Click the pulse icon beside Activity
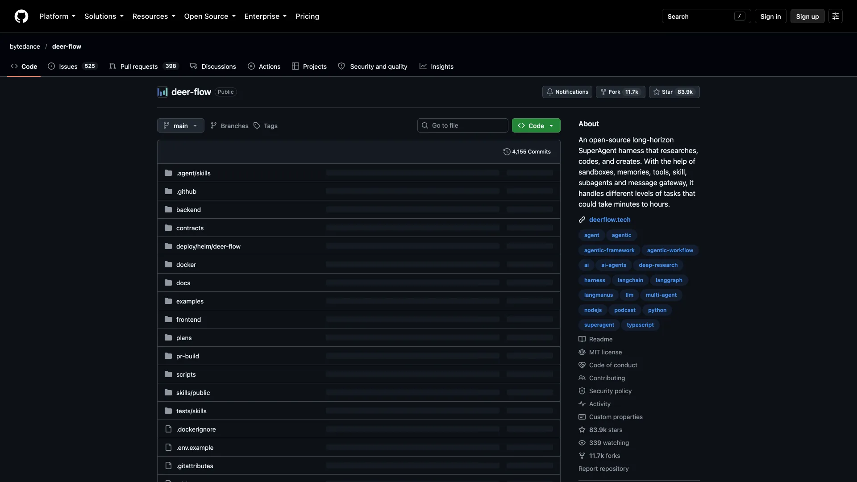The height and width of the screenshot is (482, 857). (x=582, y=404)
